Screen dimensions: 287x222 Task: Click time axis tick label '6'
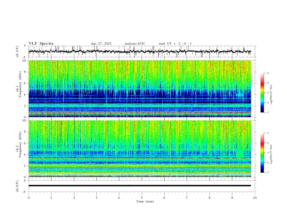coord(164,198)
